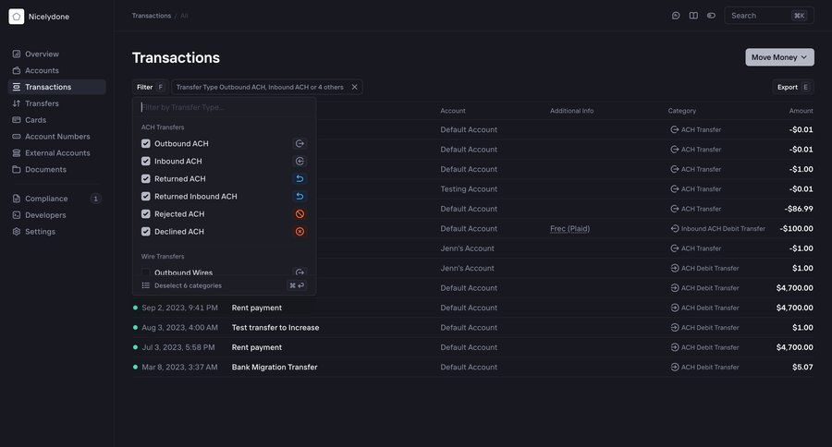The width and height of the screenshot is (832, 447).
Task: Click the Export button
Action: click(x=793, y=87)
